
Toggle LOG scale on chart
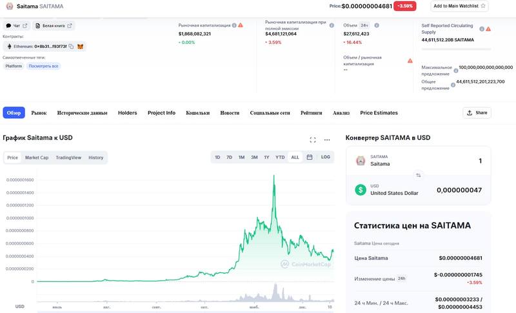click(x=326, y=157)
